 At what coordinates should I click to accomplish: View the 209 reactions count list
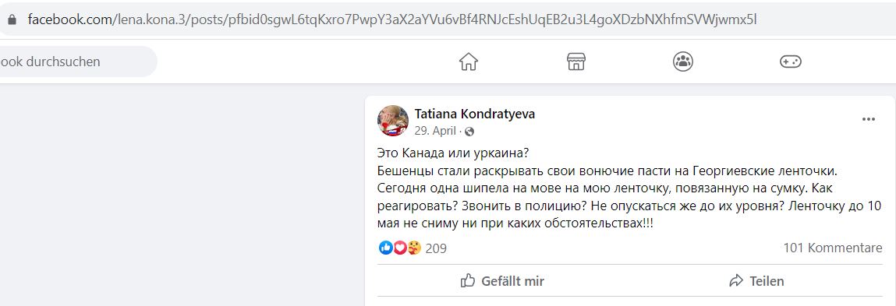436,248
